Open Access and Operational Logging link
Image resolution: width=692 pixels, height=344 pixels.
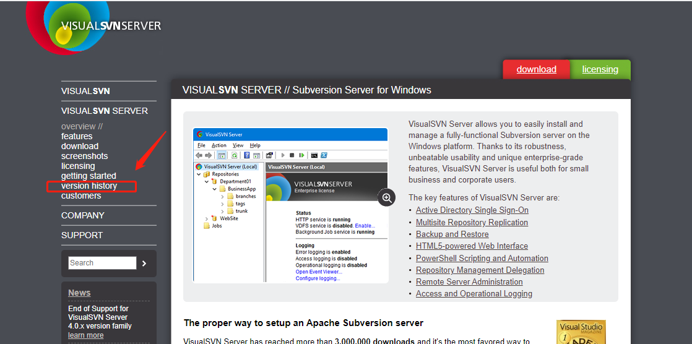click(x=474, y=294)
